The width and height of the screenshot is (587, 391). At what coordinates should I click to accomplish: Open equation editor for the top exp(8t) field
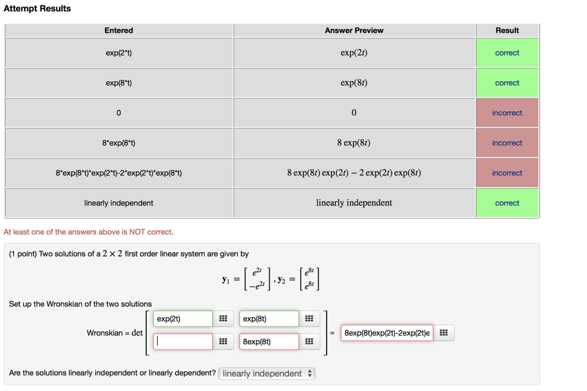click(310, 318)
